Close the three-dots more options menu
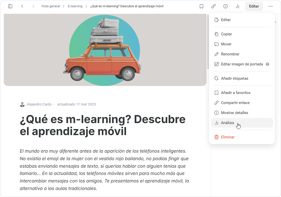Screen dimensions: 281x197 point(270,6)
